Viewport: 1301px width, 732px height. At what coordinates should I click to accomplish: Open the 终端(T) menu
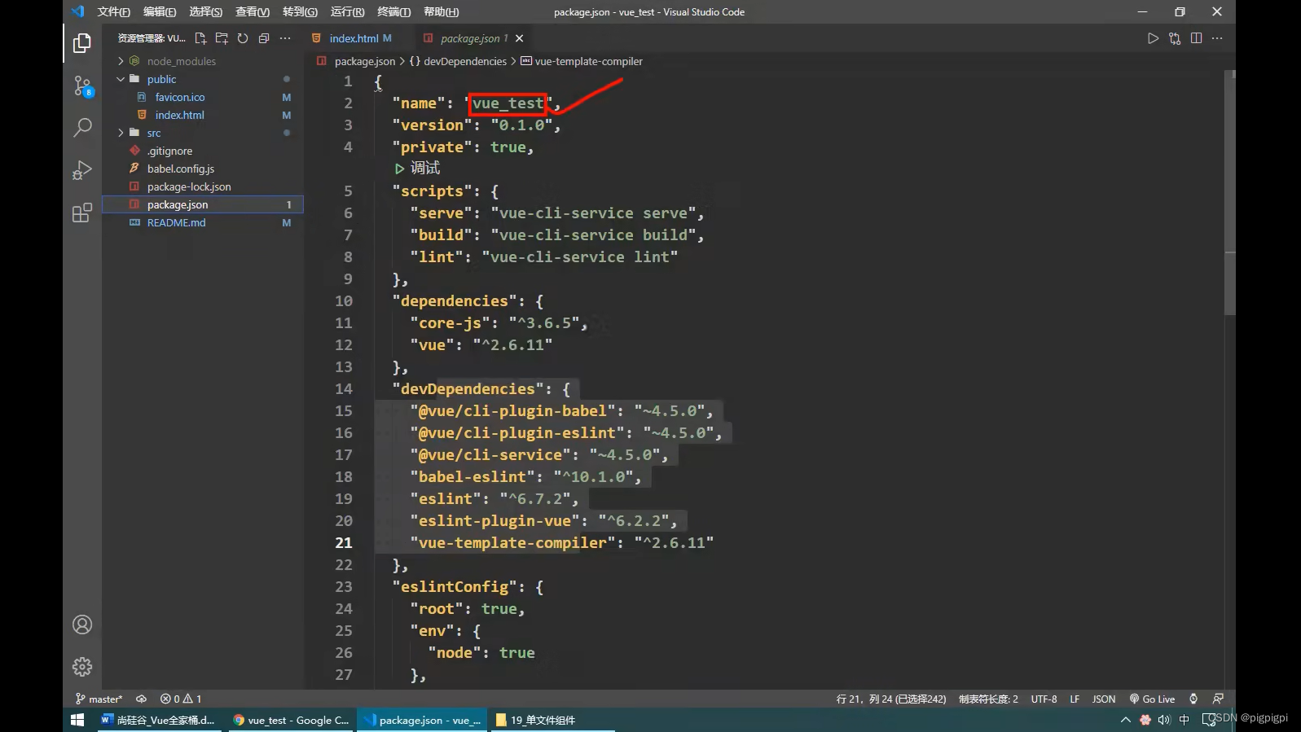click(x=393, y=12)
